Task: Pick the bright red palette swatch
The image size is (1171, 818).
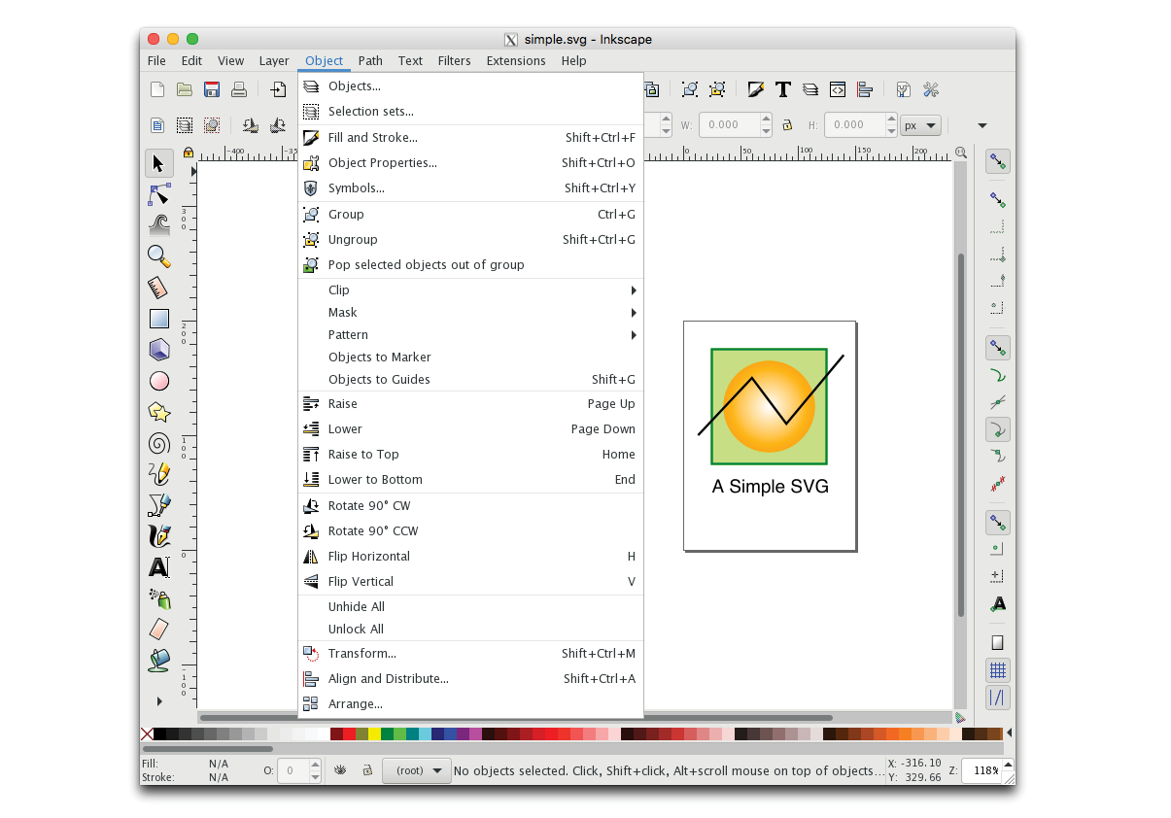Action: pos(350,733)
